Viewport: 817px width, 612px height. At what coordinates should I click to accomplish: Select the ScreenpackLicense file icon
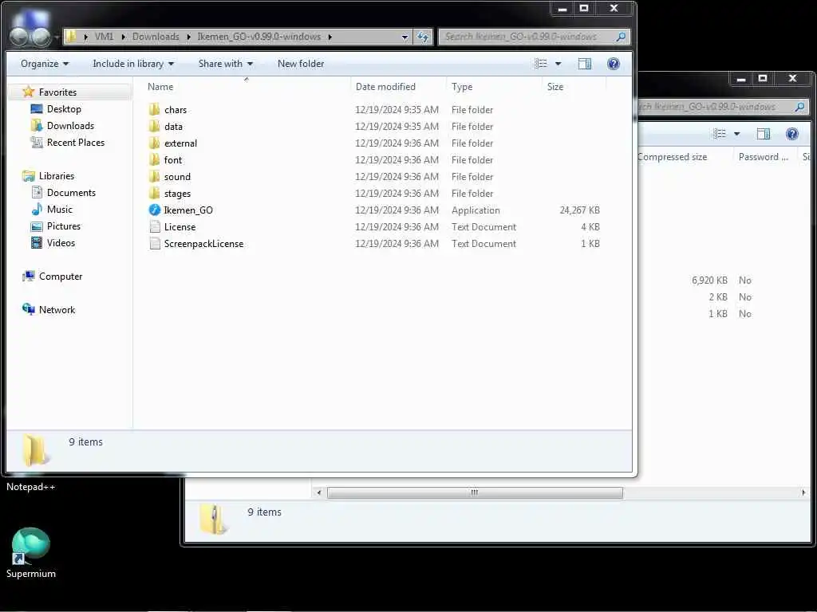[x=154, y=243]
